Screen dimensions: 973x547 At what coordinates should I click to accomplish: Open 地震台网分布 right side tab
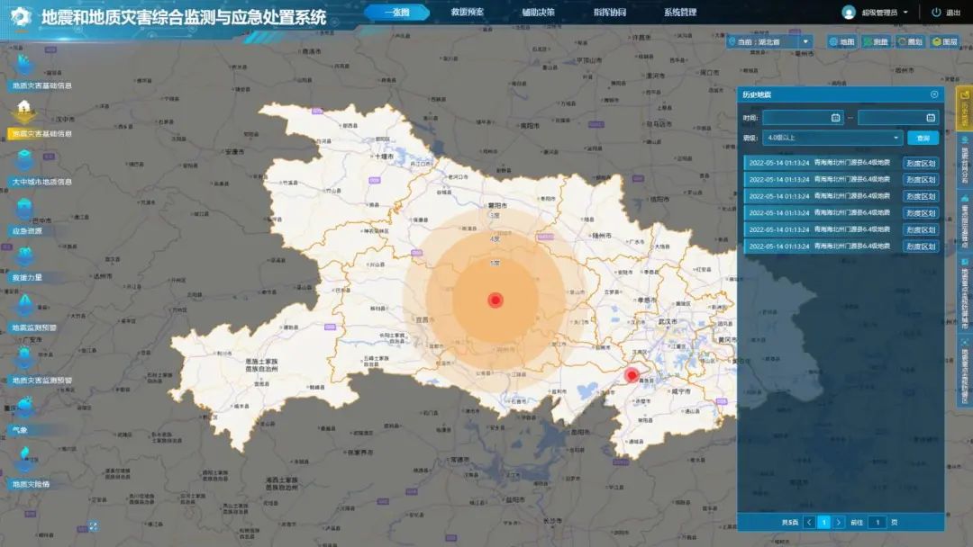coord(965,160)
